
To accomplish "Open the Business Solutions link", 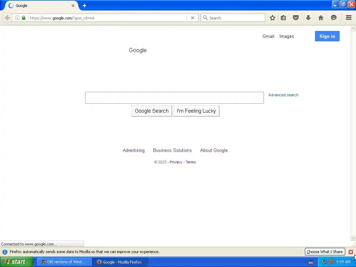I will 172,150.
